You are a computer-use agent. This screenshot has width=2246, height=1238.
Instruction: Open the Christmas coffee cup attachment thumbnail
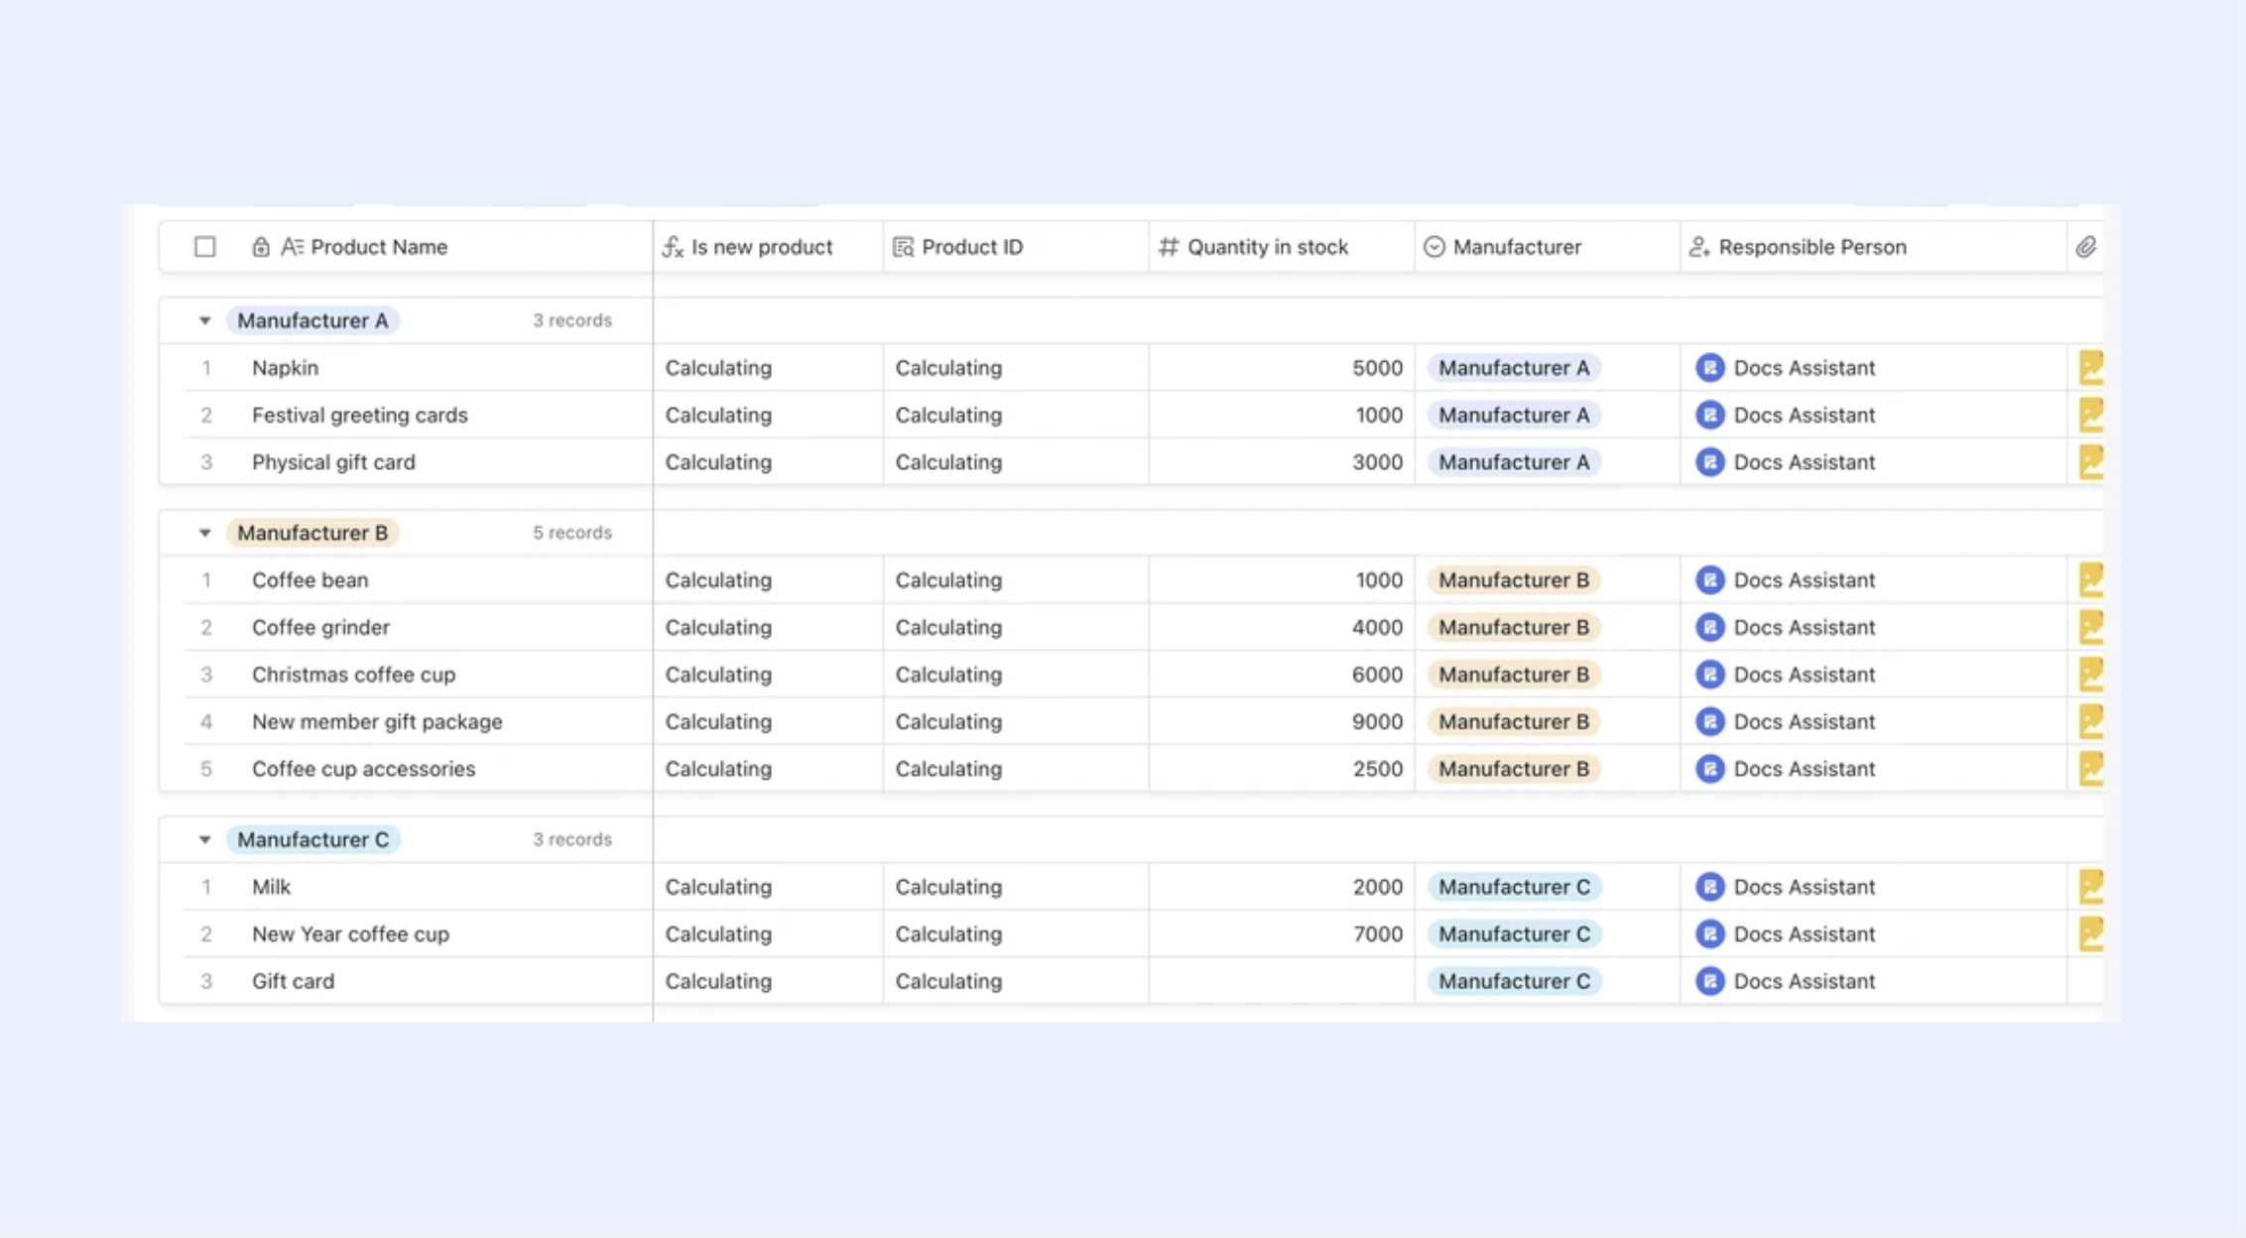[2090, 675]
